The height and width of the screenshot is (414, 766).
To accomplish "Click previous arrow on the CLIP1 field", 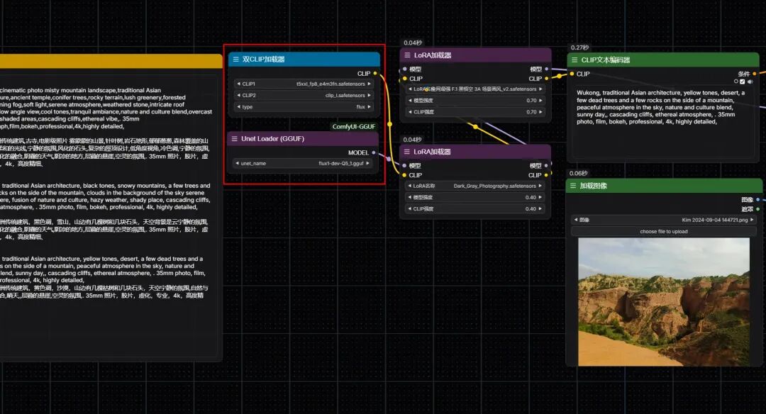I will (238, 84).
